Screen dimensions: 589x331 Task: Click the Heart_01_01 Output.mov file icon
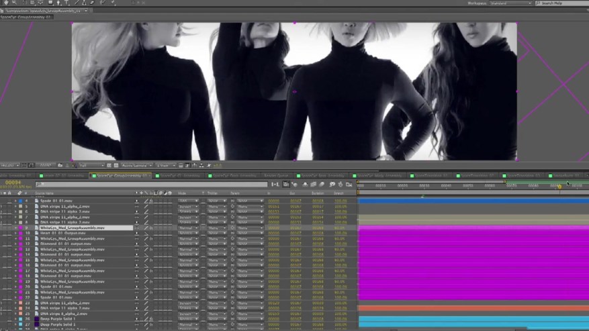click(x=37, y=233)
